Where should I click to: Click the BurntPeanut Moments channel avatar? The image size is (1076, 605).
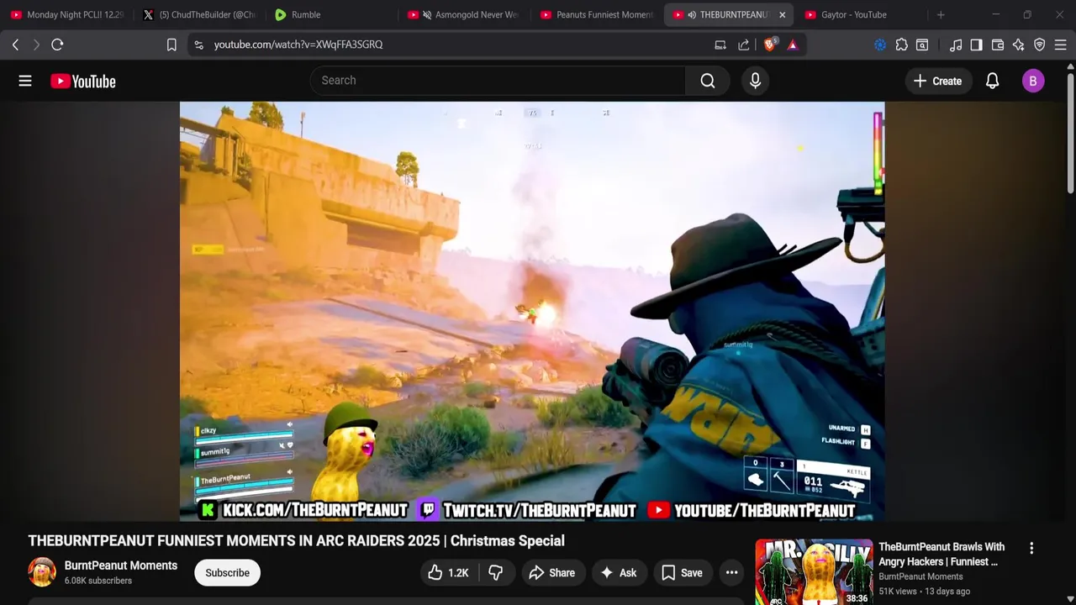[42, 572]
